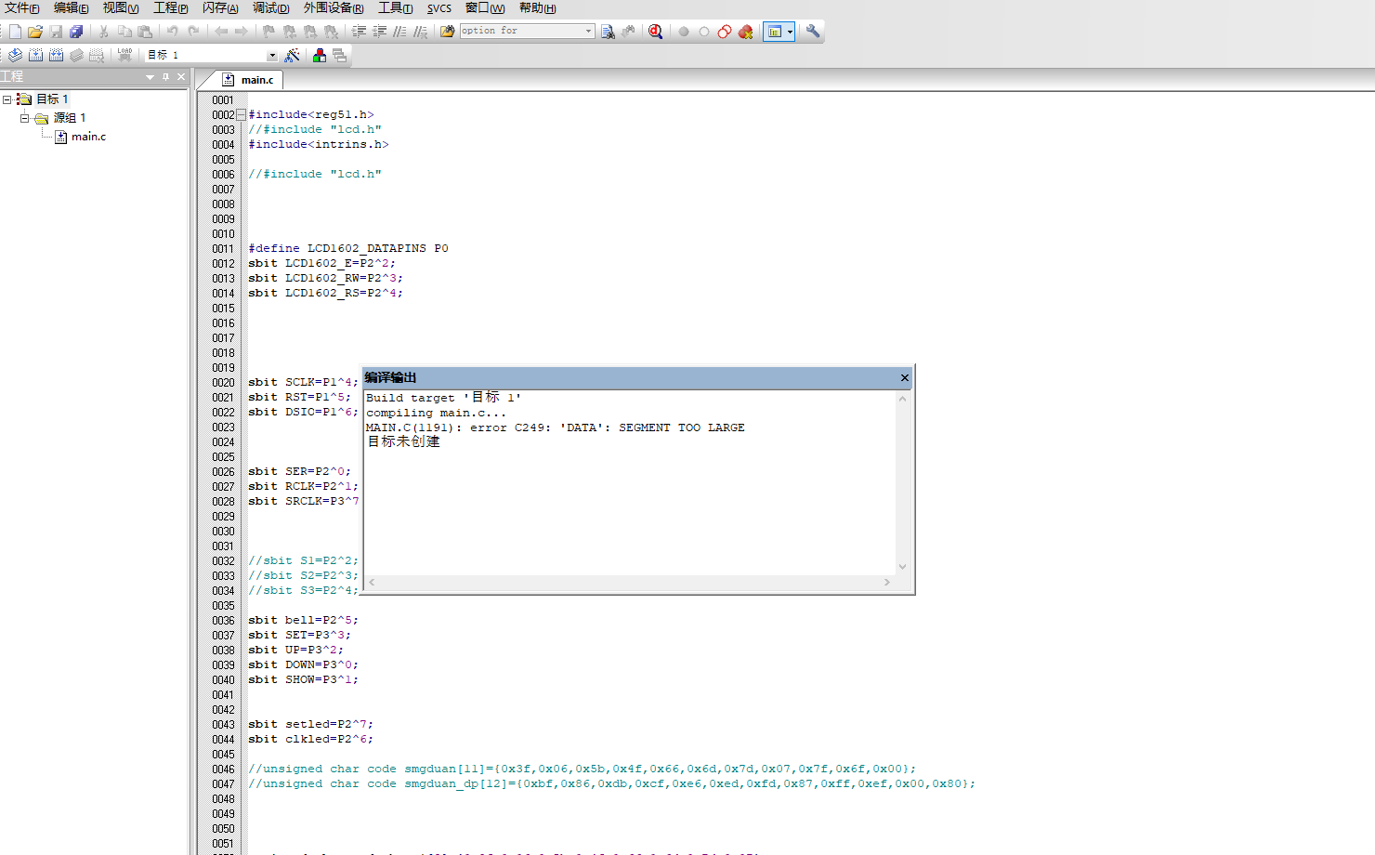Unindent the selected lines
The image size is (1375, 855).
pos(379,32)
